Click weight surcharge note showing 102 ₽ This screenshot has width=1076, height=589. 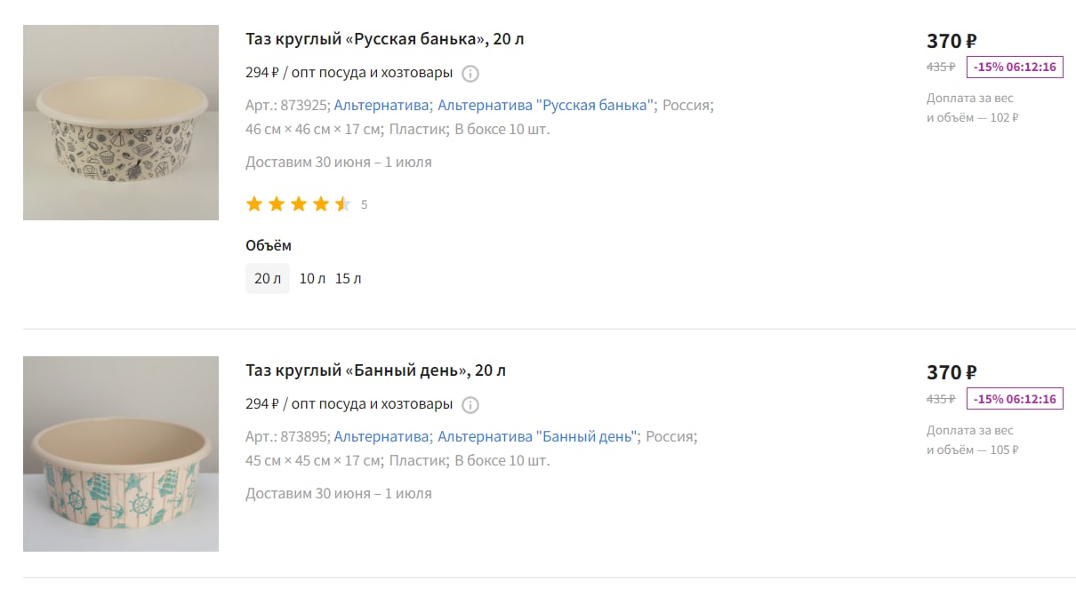pyautogui.click(x=972, y=107)
